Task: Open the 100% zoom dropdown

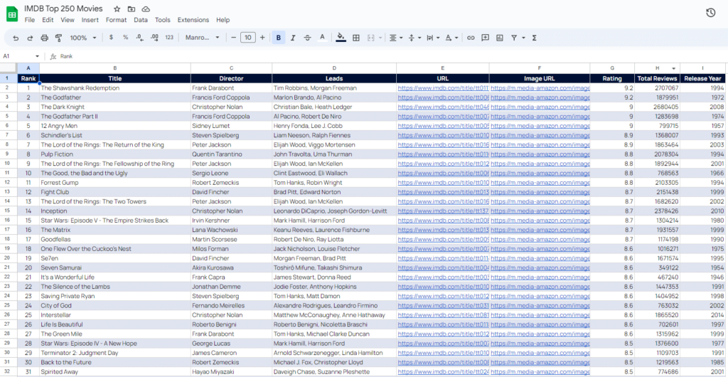Action: (x=84, y=38)
